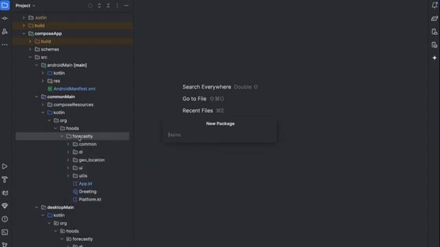Collapse the commonMain source set
Screen dimensions: 440x247
[36, 97]
